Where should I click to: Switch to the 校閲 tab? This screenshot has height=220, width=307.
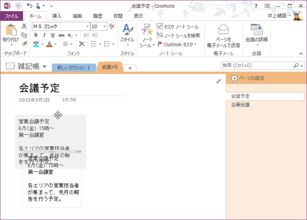[118, 16]
